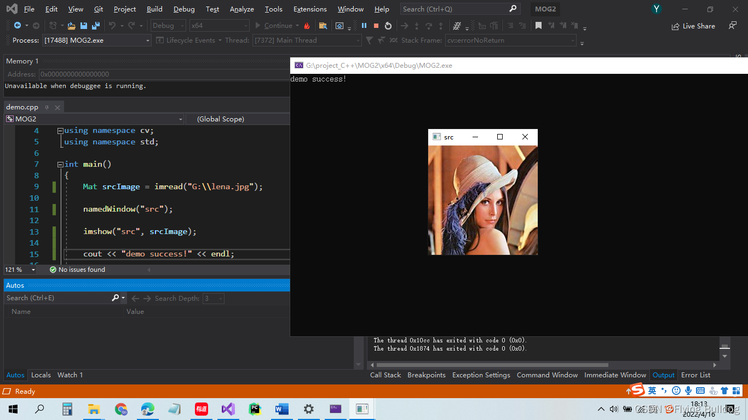Open the Sogou soft keyboard icon
The image size is (748, 420).
tap(700, 390)
